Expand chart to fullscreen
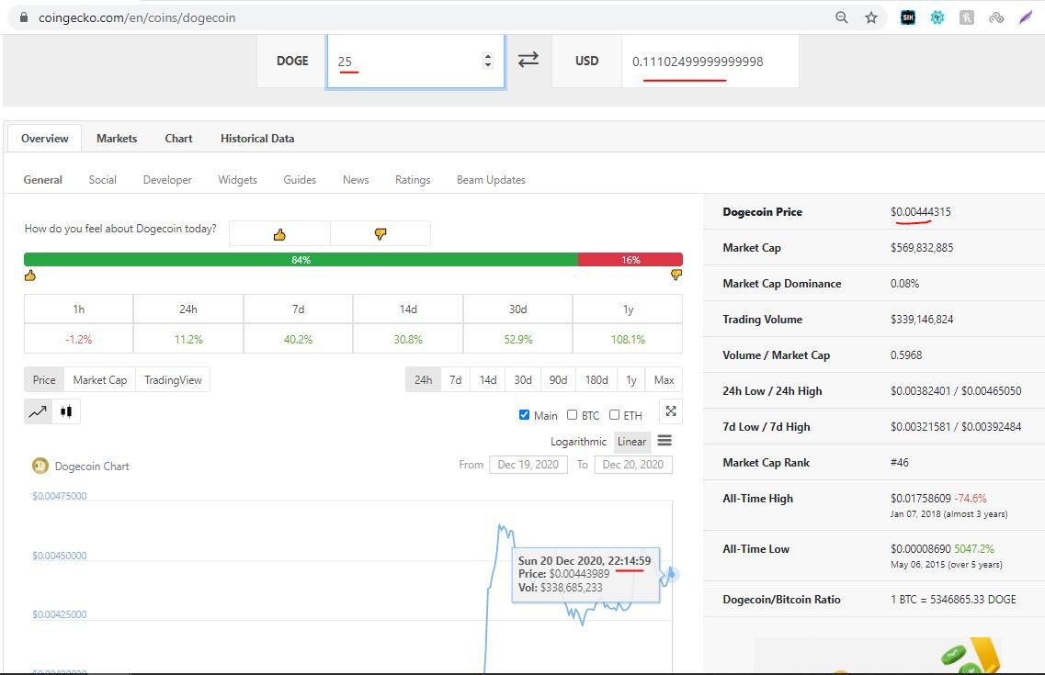Screen dimensions: 1045x675 pyautogui.click(x=671, y=411)
